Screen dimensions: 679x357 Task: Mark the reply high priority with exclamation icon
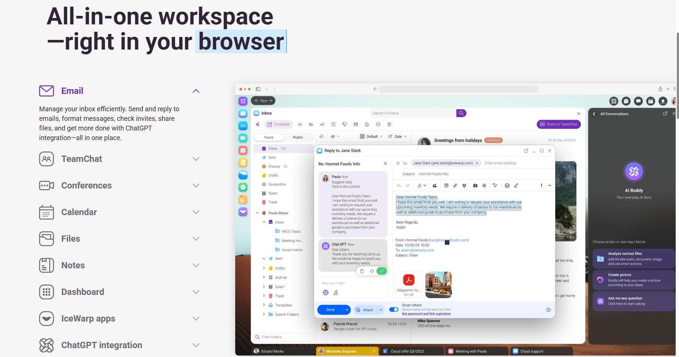[541, 186]
